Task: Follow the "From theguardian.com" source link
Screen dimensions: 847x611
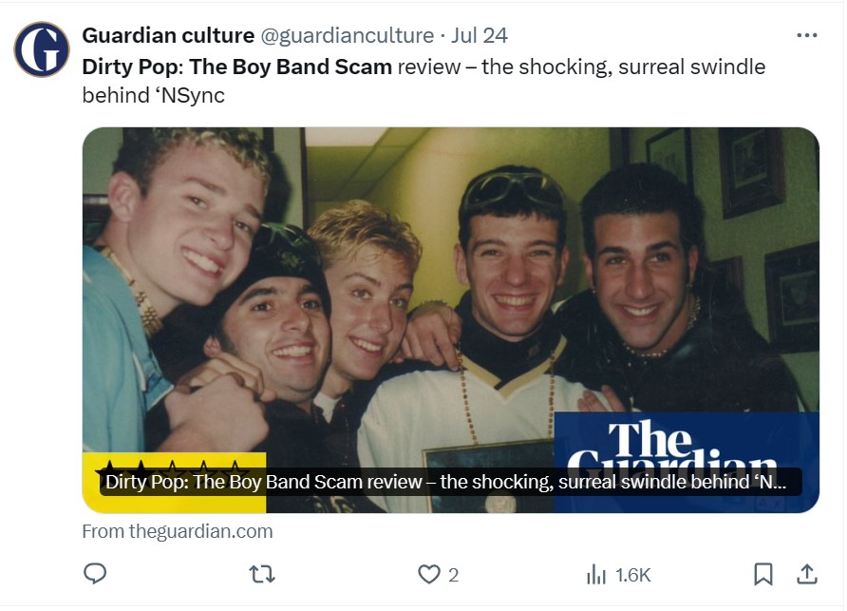Action: 178,531
